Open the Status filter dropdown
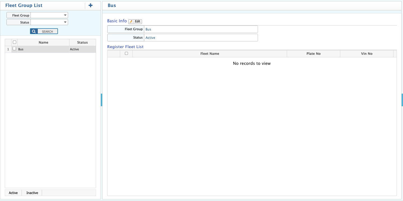Screen dimensions: 403x201 coord(65,22)
